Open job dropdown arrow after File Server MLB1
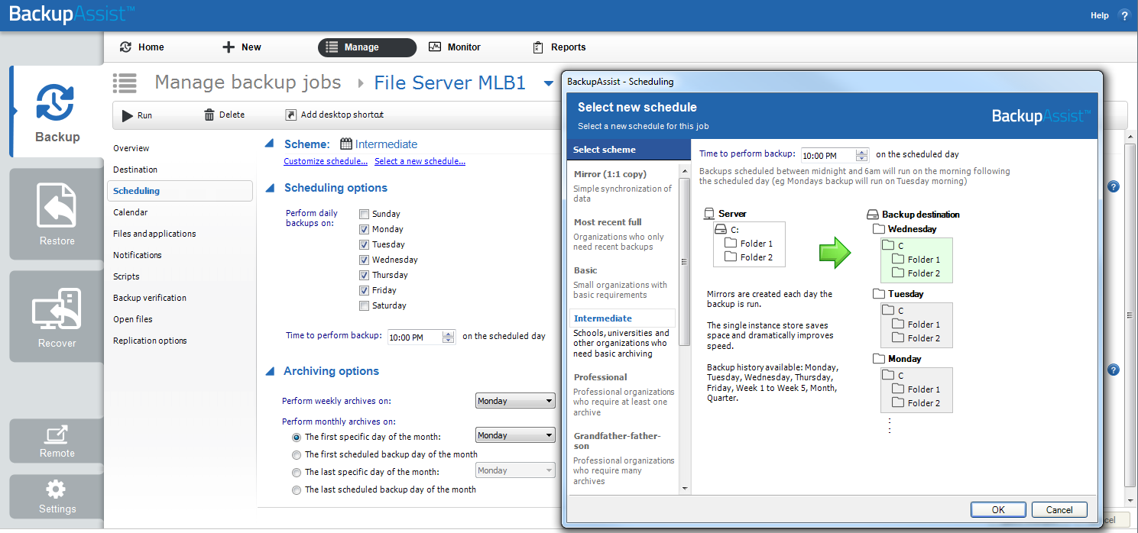 [x=548, y=84]
